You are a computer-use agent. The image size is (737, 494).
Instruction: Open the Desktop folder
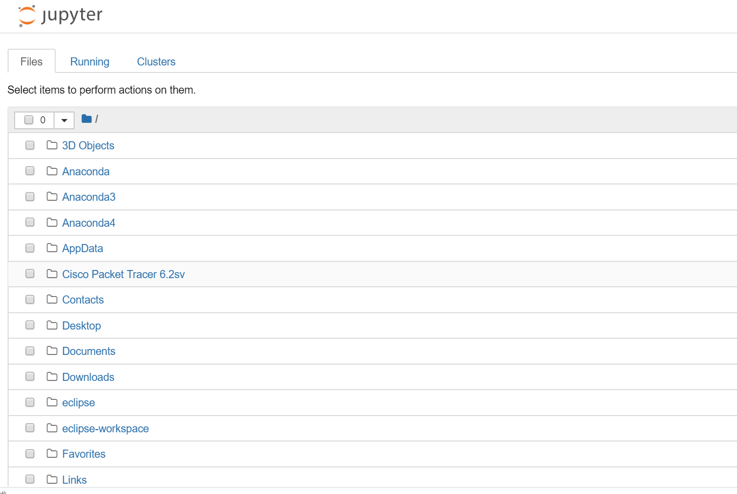coord(82,326)
